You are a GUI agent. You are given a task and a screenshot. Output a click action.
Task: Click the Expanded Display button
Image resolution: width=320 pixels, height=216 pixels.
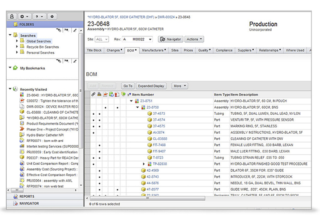151,86
